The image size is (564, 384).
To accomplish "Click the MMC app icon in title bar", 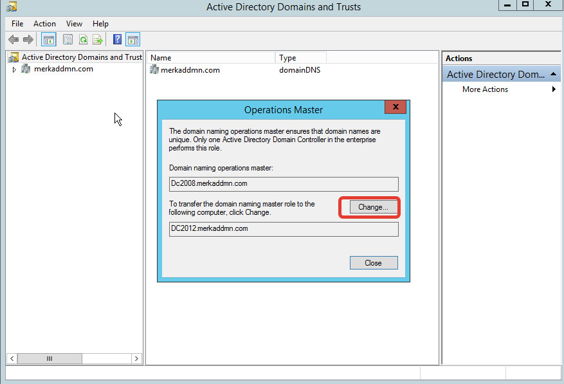I will point(12,6).
